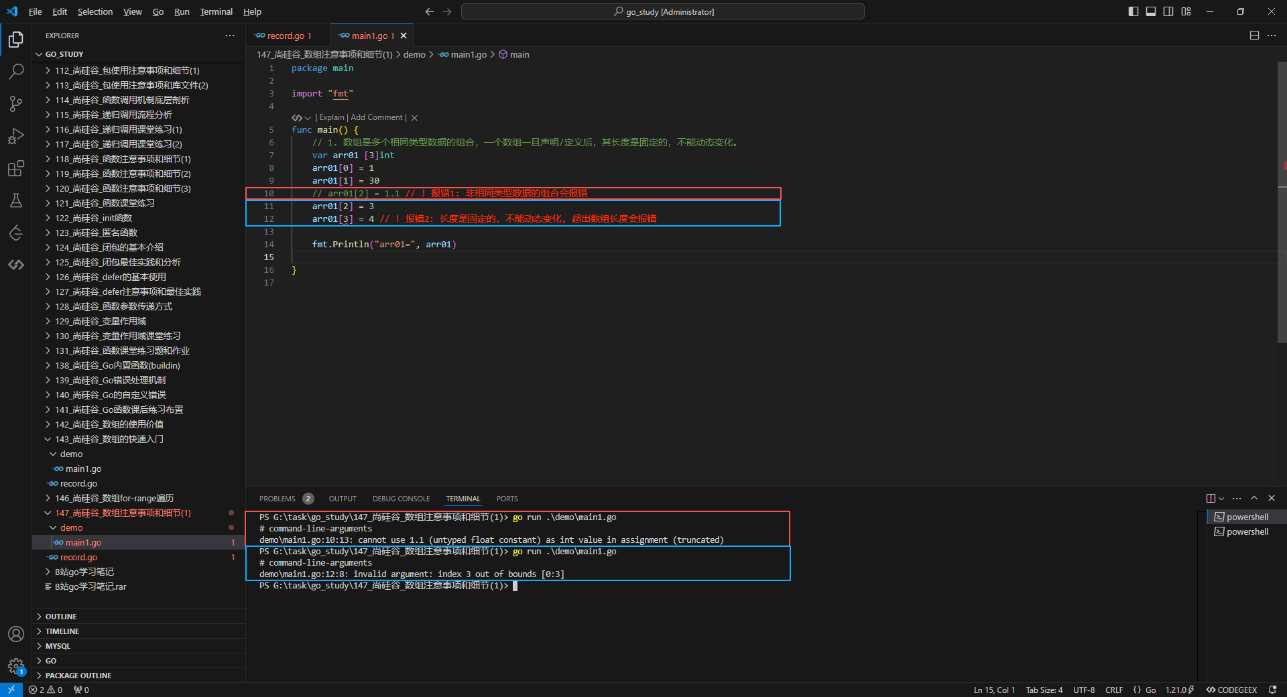The width and height of the screenshot is (1287, 697).
Task: Open the Selection menu
Action: (95, 11)
